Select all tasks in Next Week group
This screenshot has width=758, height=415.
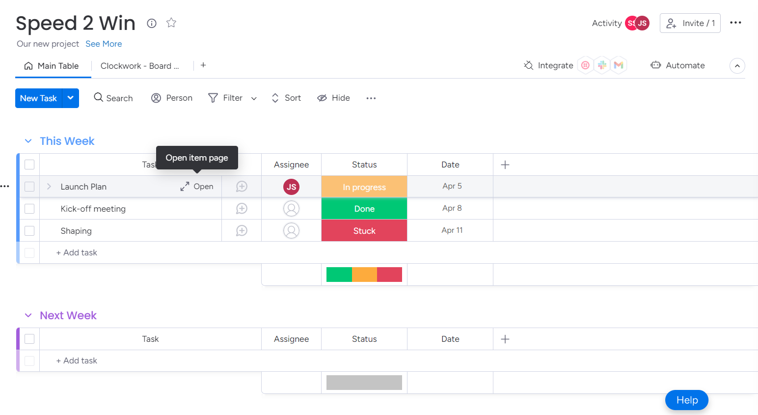point(29,339)
